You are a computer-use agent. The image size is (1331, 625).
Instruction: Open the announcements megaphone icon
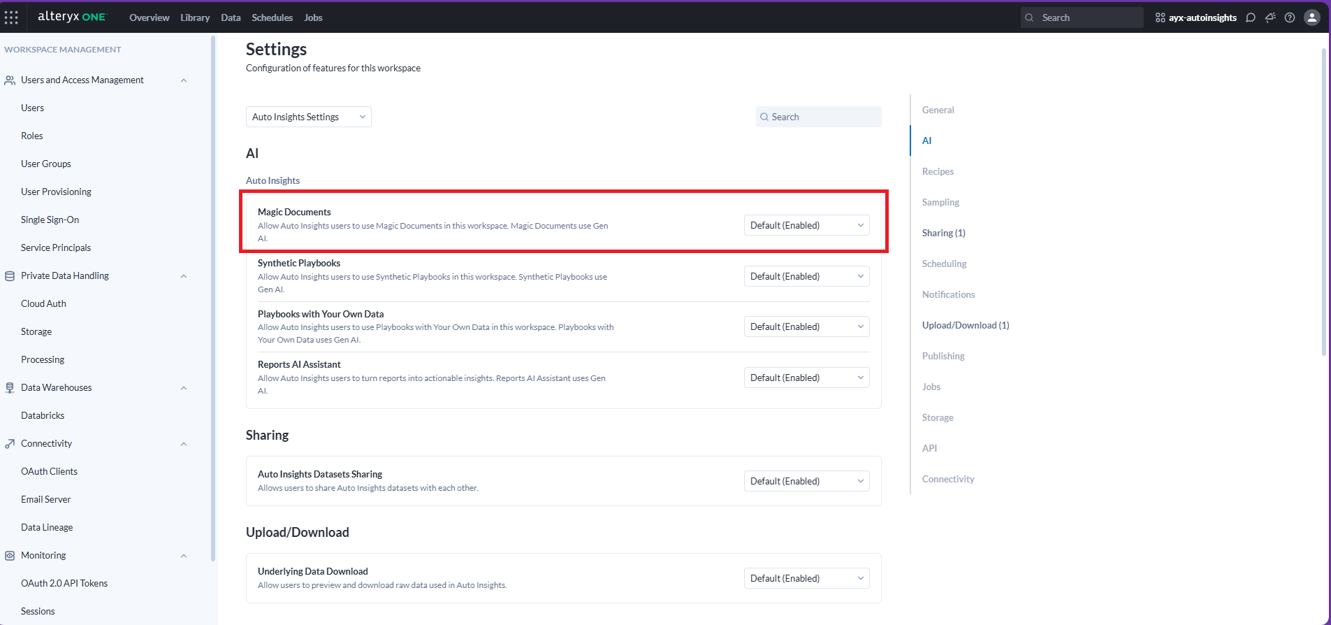point(1270,17)
